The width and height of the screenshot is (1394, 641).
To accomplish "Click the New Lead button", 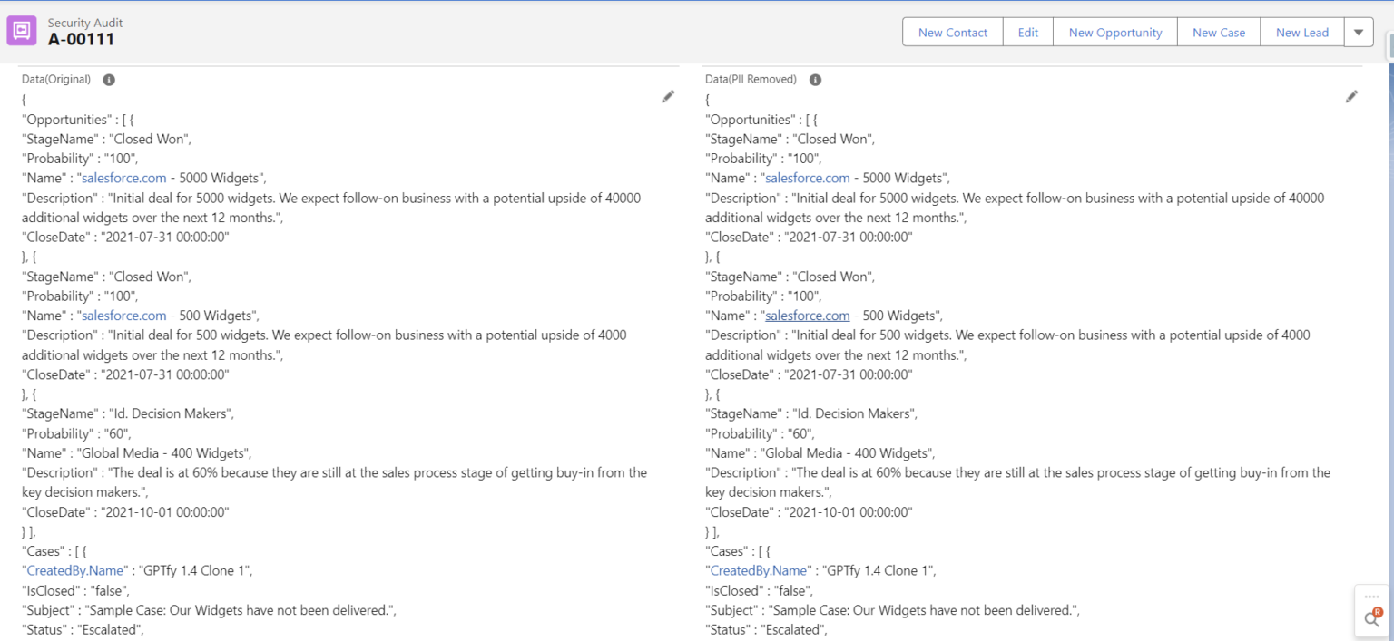I will pyautogui.click(x=1301, y=32).
